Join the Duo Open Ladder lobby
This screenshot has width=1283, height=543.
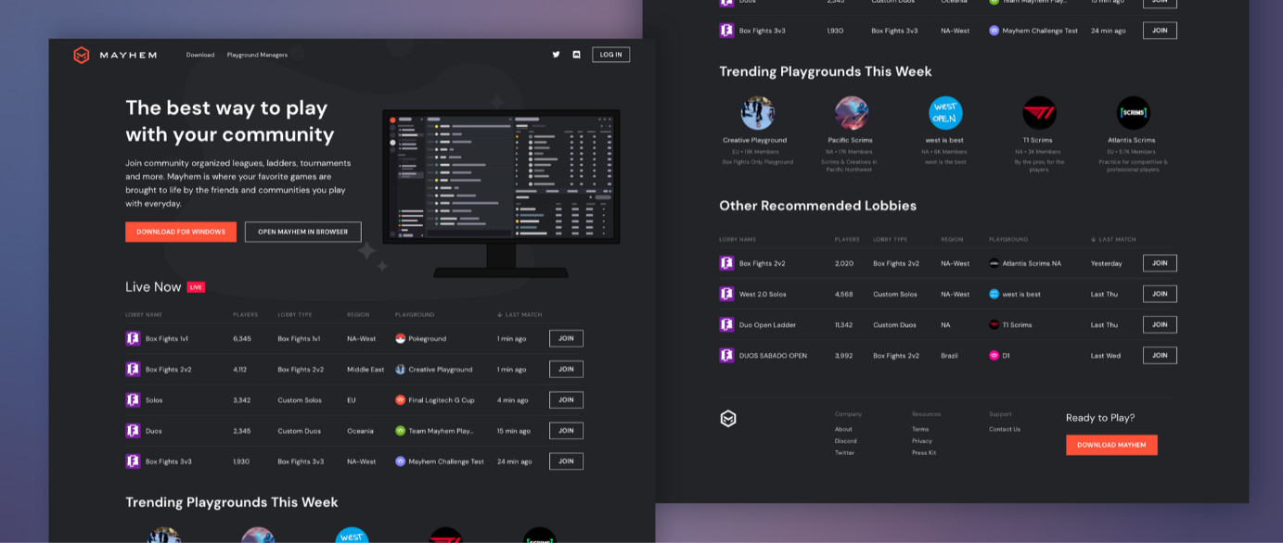click(1160, 324)
